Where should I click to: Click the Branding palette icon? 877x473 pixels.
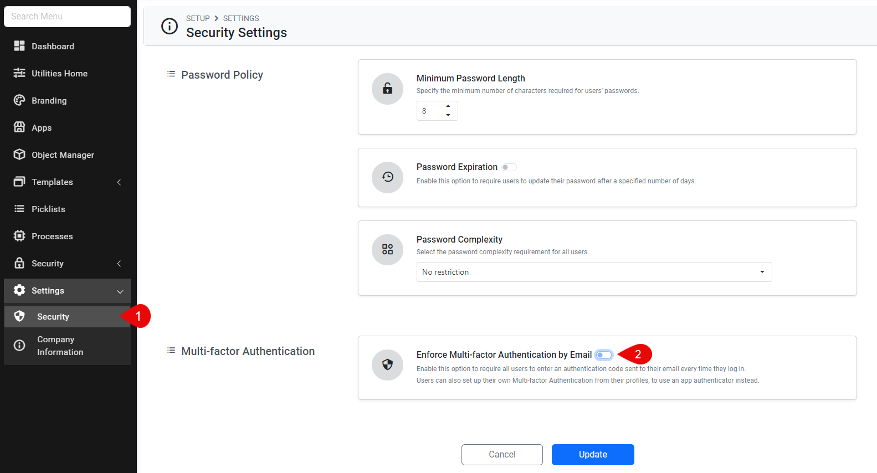19,100
